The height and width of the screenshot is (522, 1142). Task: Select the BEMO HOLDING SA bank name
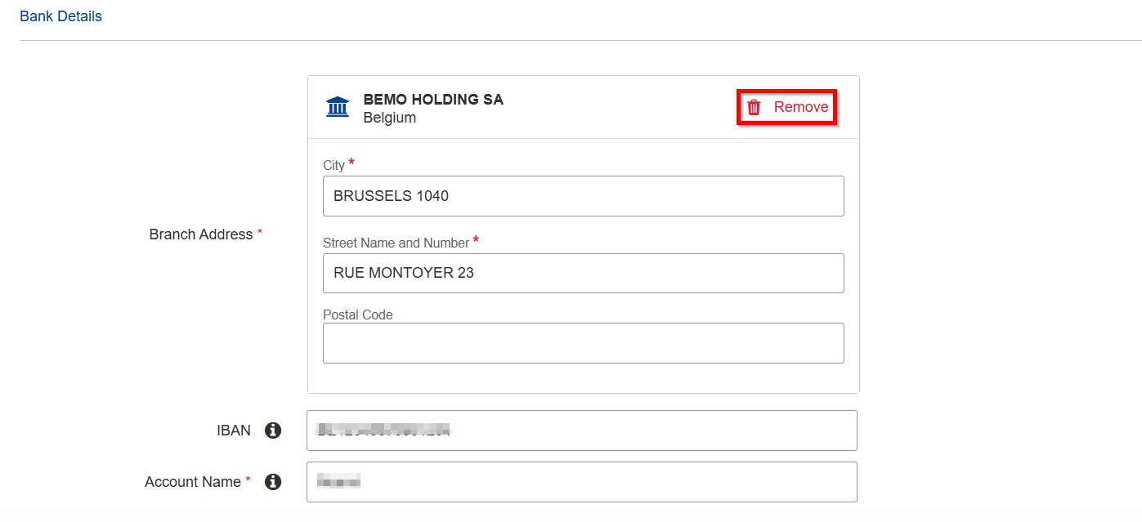(x=433, y=100)
